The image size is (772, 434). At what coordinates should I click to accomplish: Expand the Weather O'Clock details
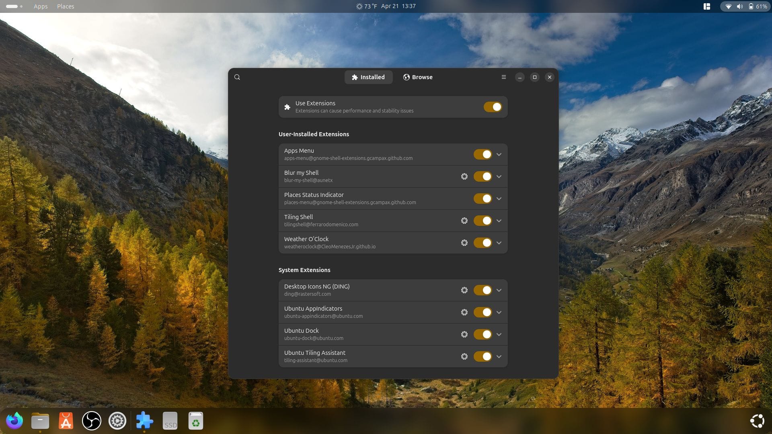(499, 243)
